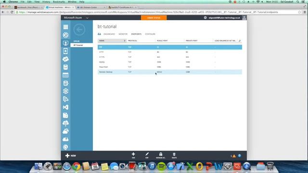Open HDInsight database icon in sidebar
The height and width of the screenshot is (173, 308).
point(65,83)
